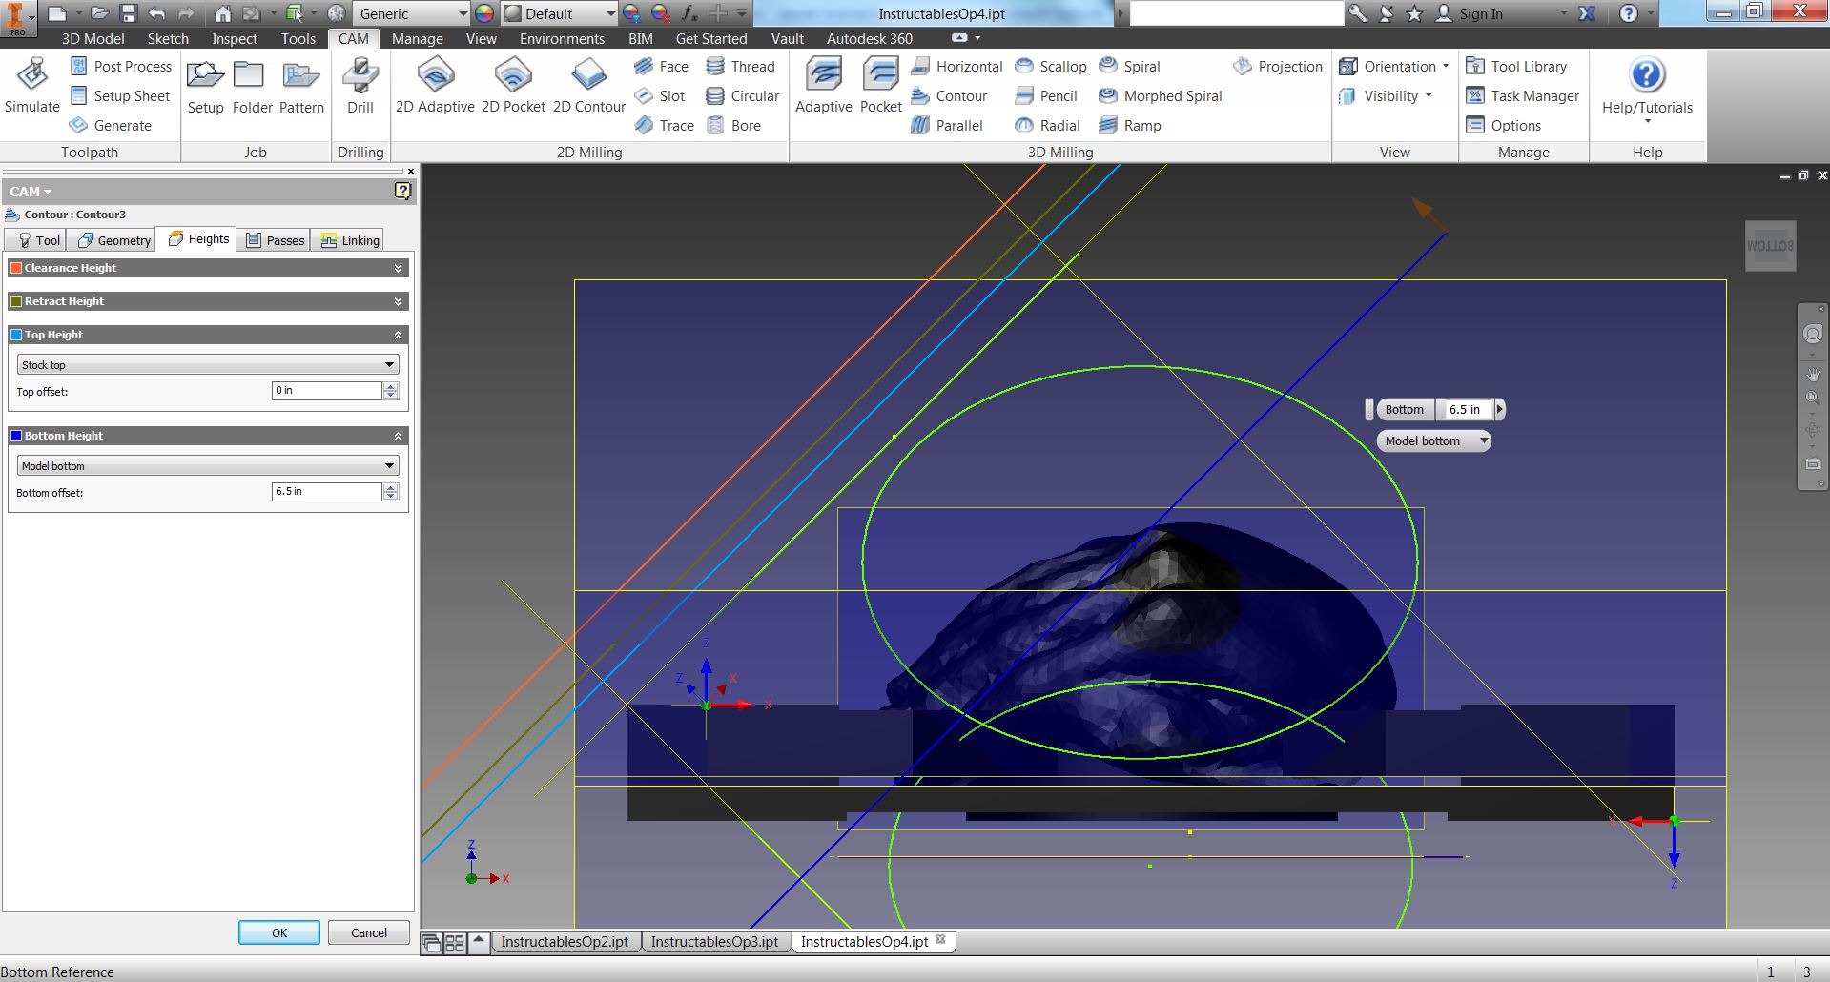The width and height of the screenshot is (1830, 982).
Task: Select the Scallop strategy
Action: tap(1050, 67)
